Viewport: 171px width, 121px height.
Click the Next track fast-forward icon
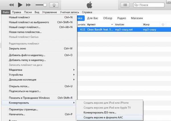(x=28, y=5)
